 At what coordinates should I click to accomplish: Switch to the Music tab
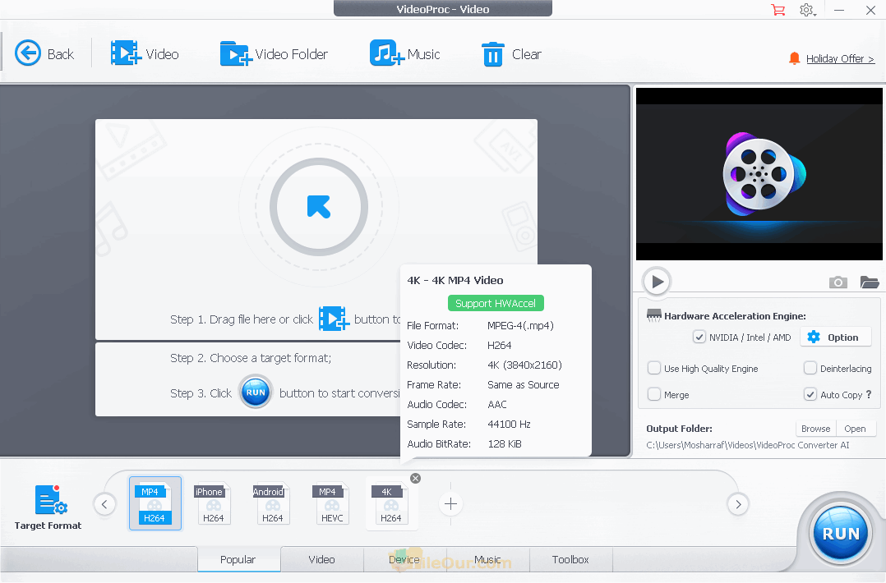pos(487,559)
